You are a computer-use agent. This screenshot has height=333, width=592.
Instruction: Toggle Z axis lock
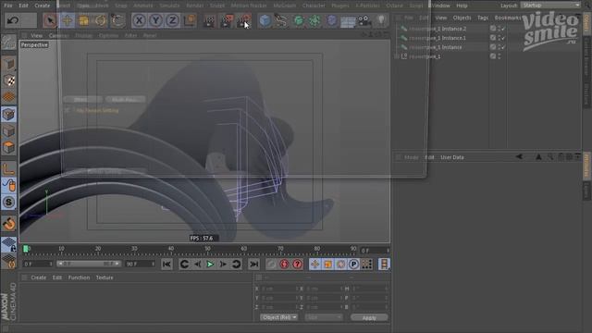click(x=173, y=20)
